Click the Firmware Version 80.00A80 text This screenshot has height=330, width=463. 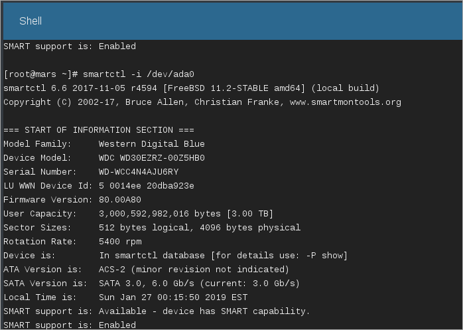pos(72,200)
